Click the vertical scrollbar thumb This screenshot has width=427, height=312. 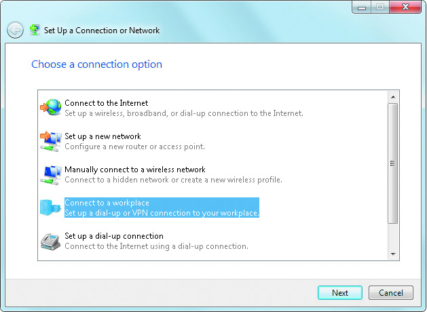[392, 163]
